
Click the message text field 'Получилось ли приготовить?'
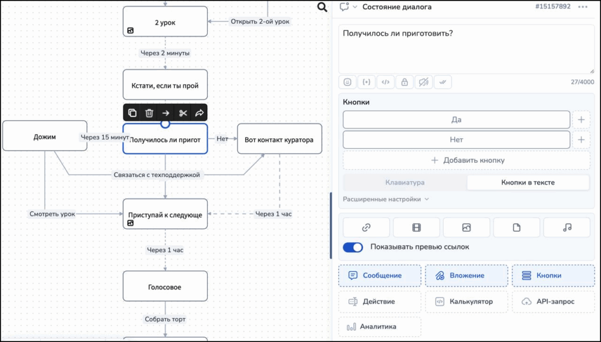467,50
